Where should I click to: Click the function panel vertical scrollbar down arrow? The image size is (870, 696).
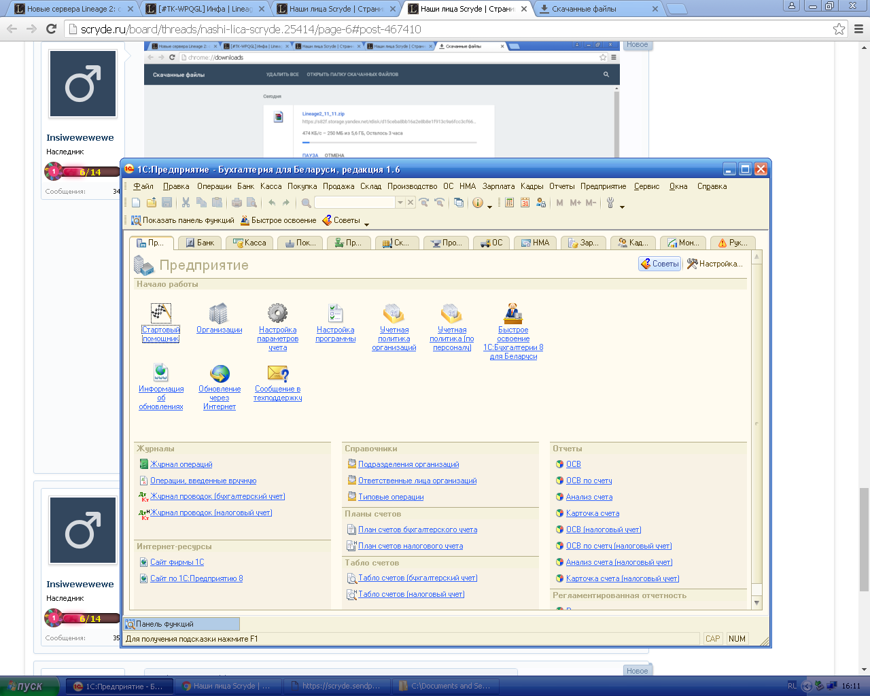point(756,603)
